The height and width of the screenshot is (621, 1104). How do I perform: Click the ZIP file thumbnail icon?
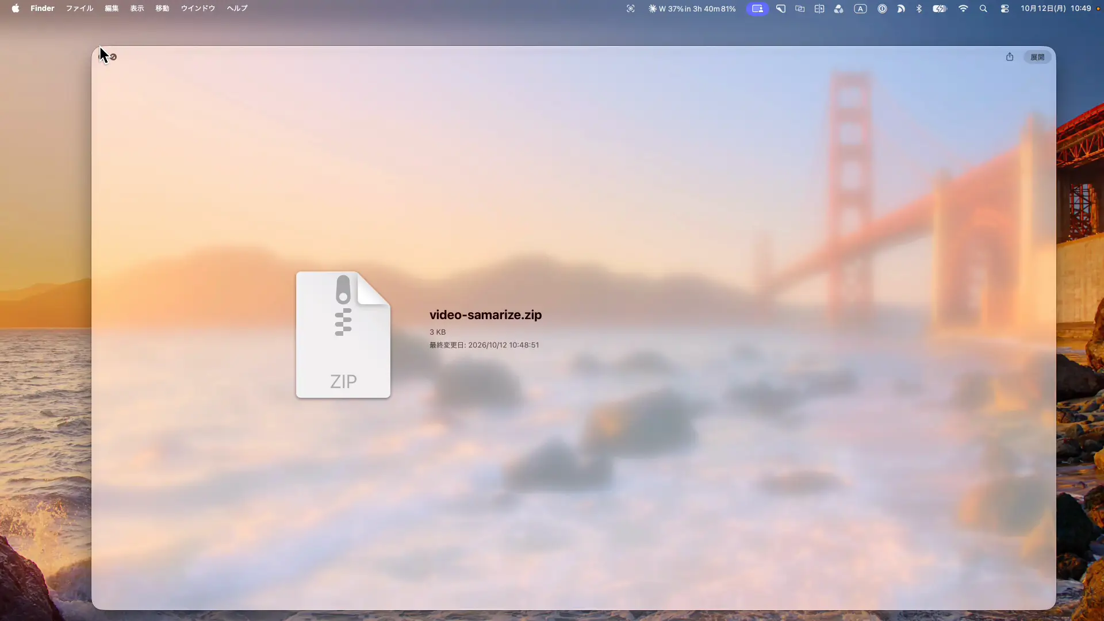tap(343, 335)
